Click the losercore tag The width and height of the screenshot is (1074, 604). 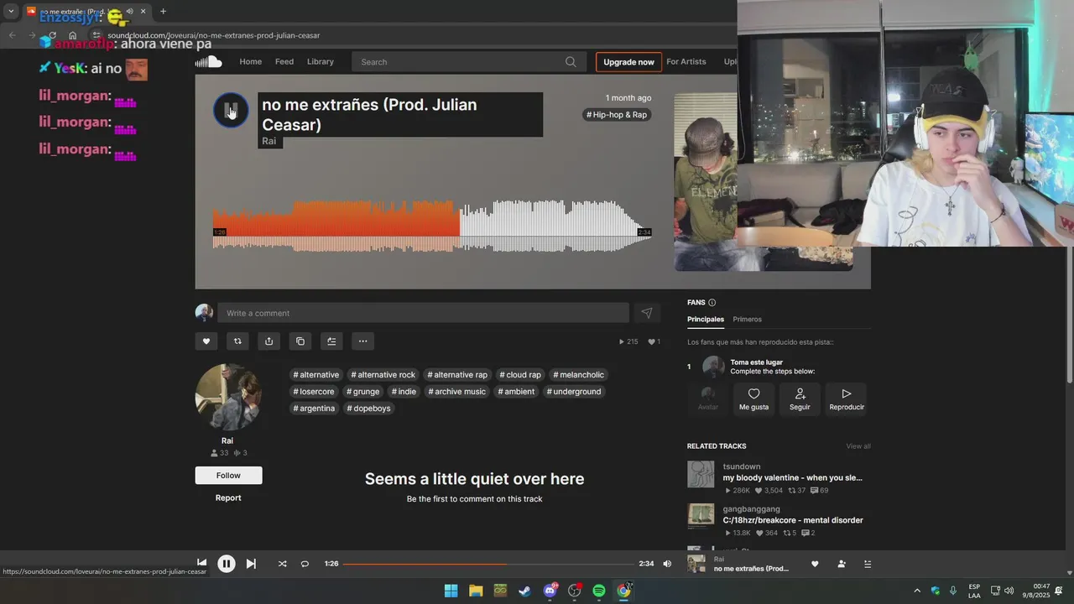coord(314,392)
